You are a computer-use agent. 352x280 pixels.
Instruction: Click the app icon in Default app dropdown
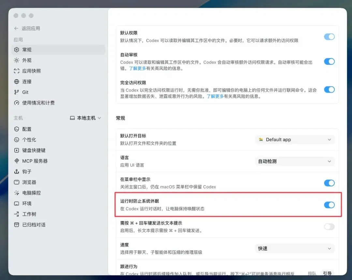(261, 140)
